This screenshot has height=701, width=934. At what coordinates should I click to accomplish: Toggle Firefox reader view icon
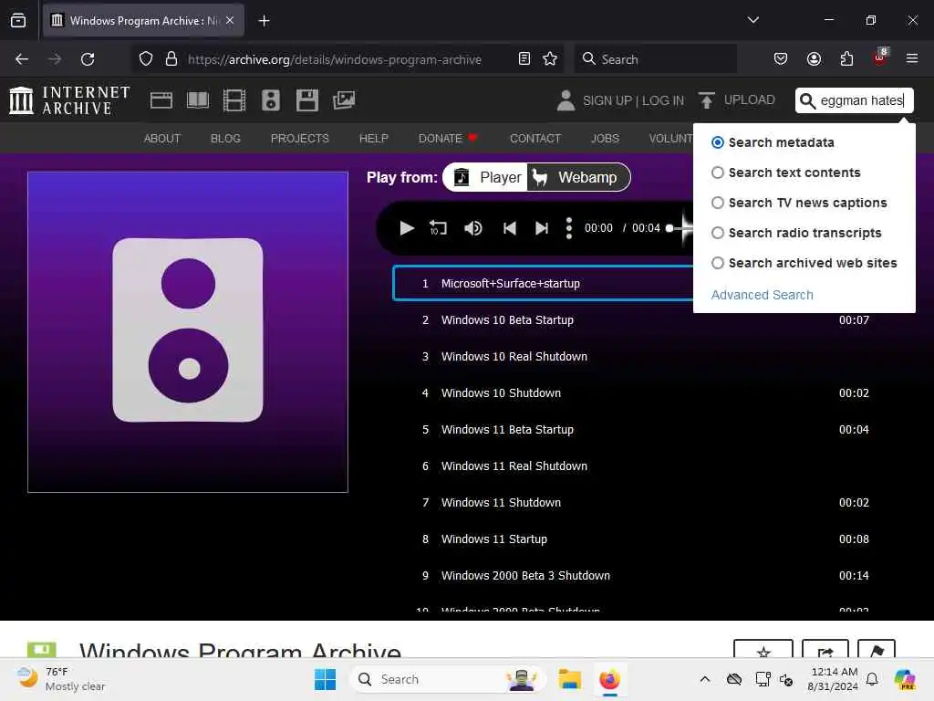524,58
